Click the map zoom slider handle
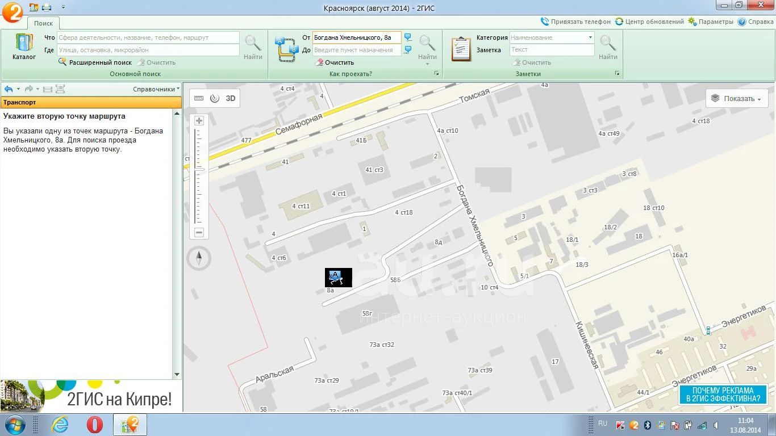The image size is (776, 436). pos(199,169)
